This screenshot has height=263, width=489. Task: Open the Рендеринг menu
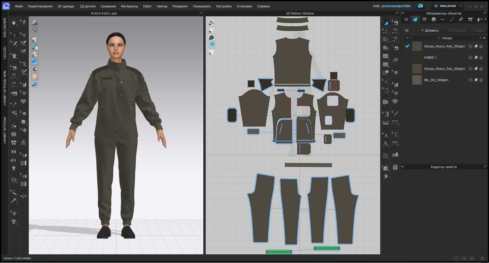coord(180,6)
